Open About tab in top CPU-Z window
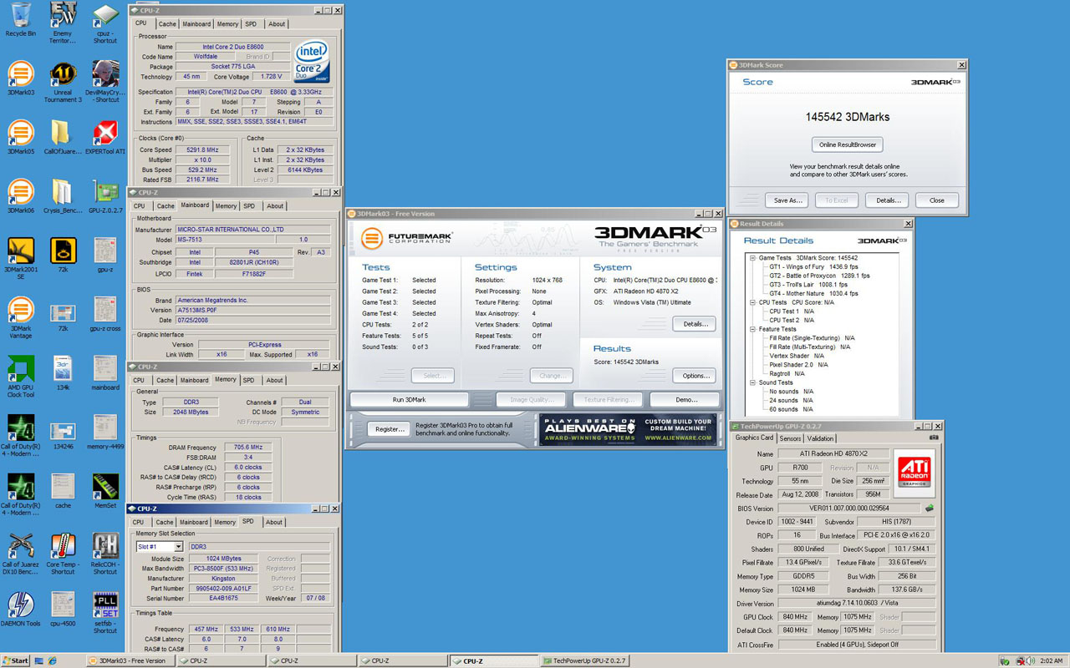Image resolution: width=1070 pixels, height=668 pixels. pos(277,24)
